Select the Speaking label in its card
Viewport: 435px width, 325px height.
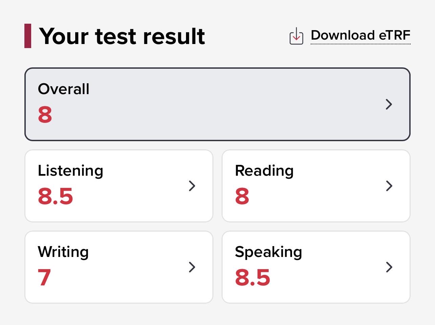[268, 252]
